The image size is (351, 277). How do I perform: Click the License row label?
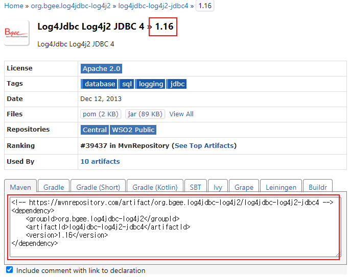click(20, 68)
